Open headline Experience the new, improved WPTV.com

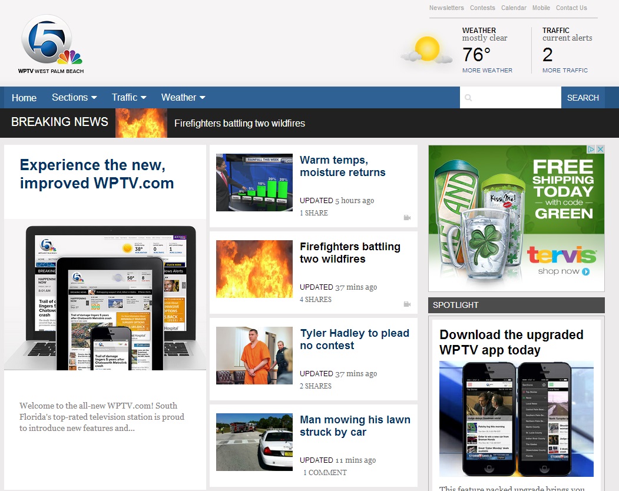click(x=97, y=174)
